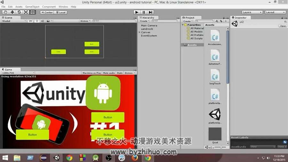The height and width of the screenshot is (162, 288).
Task: Select the Rotate tool
Action: 19,12
